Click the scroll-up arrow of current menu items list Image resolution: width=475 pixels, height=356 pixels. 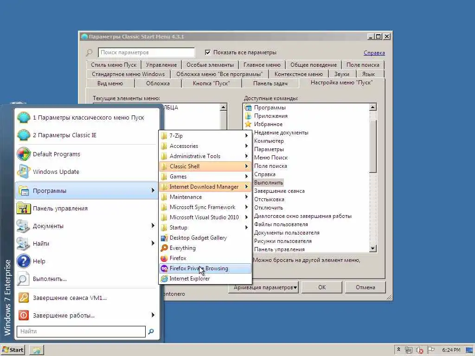(223, 107)
